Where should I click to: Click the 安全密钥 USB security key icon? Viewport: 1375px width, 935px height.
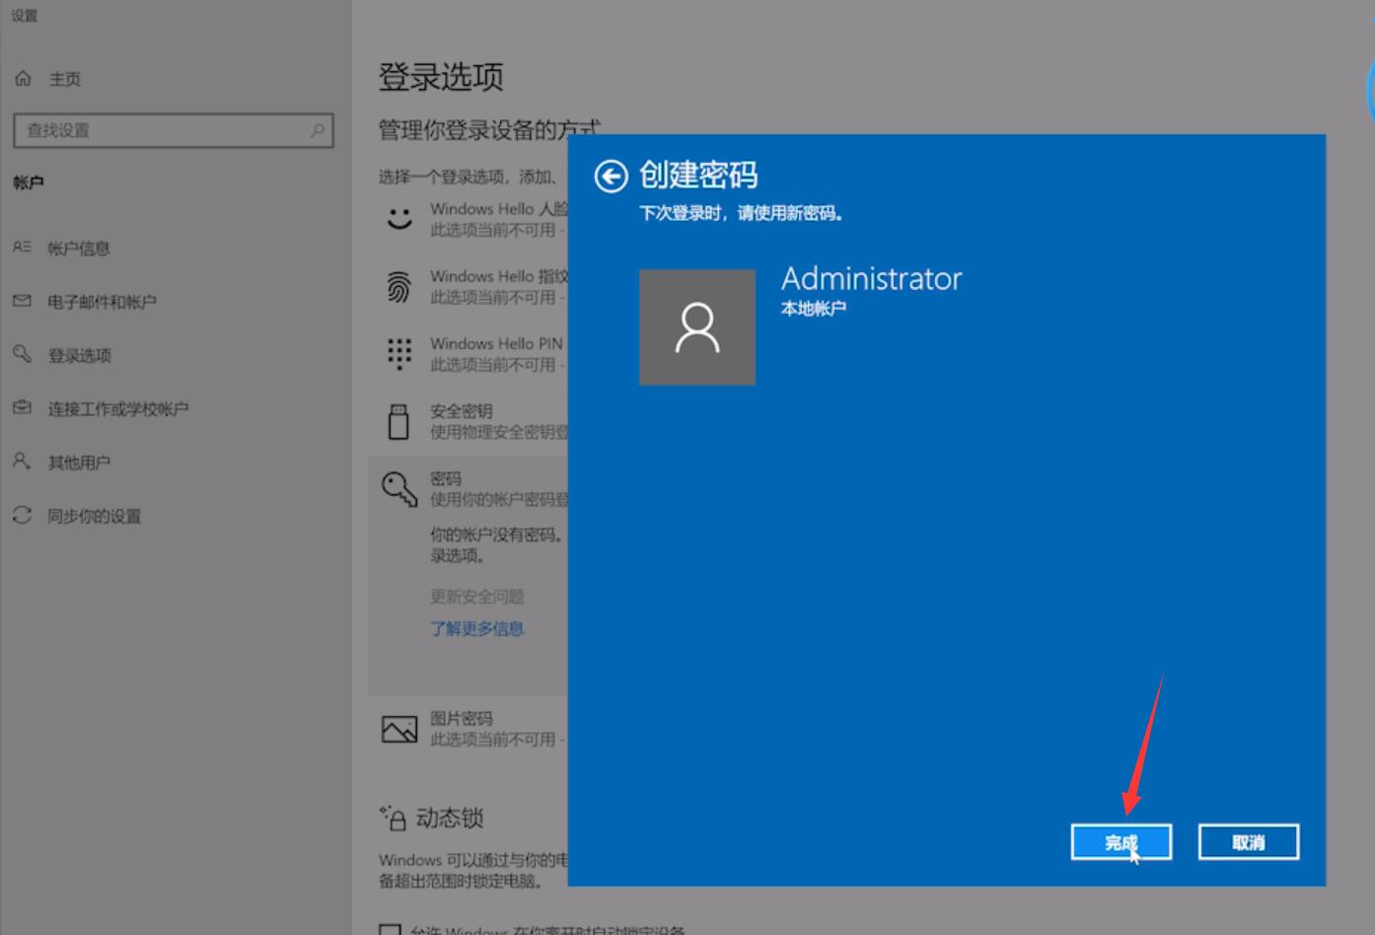pos(398,420)
